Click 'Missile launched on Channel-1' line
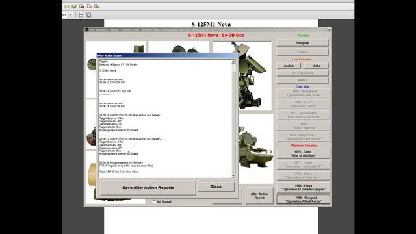 coord(130,115)
